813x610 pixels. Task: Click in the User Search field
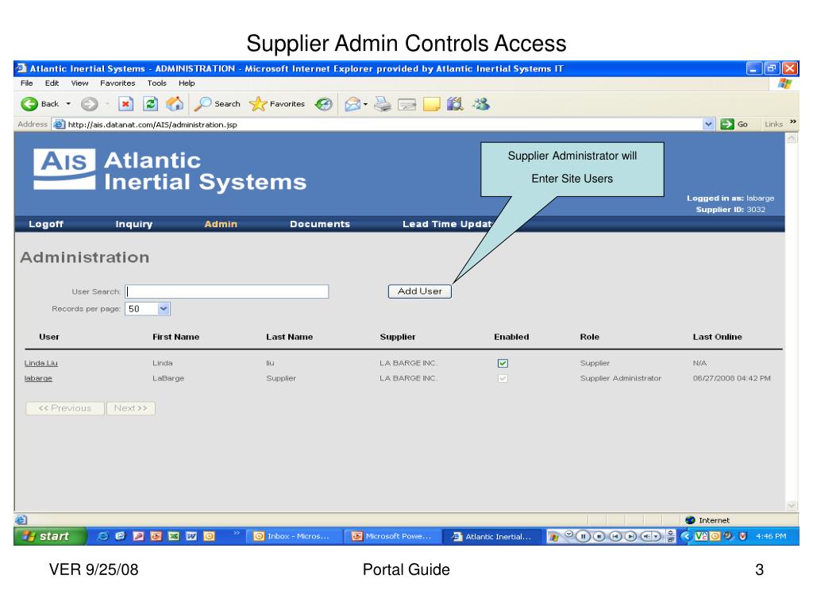pos(226,291)
